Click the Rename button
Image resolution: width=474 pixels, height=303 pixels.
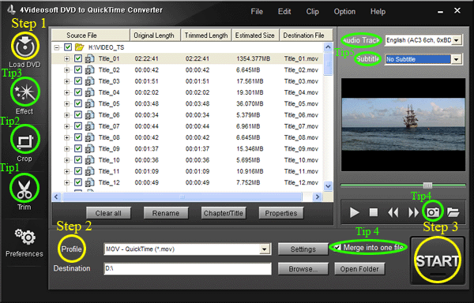point(166,213)
